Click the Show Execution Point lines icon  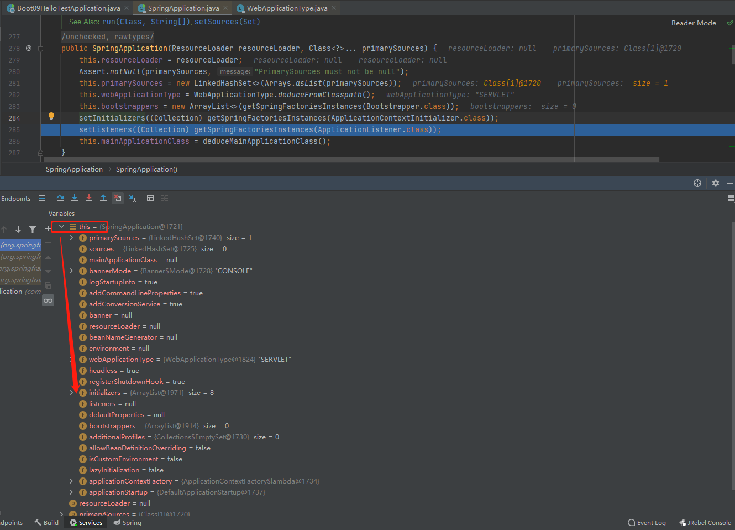click(x=42, y=198)
